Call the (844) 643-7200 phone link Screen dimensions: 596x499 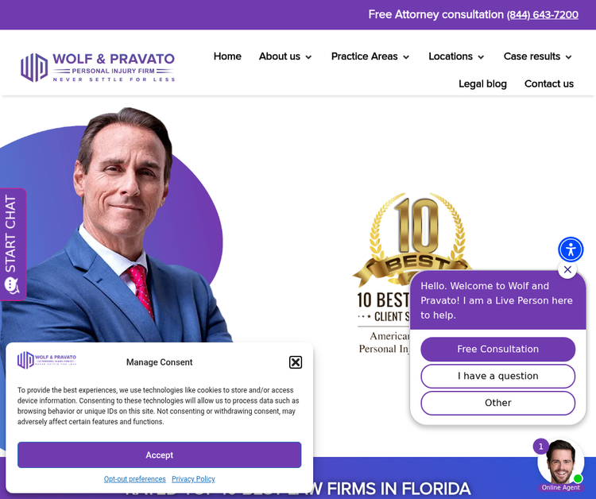[543, 14]
